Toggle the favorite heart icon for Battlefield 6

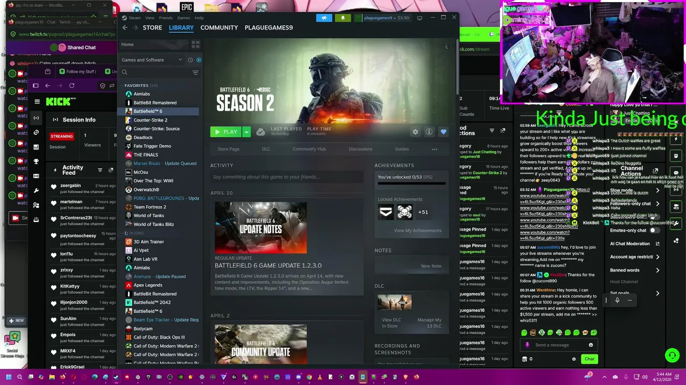[443, 132]
